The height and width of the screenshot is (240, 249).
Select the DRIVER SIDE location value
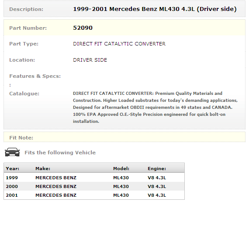[90, 60]
